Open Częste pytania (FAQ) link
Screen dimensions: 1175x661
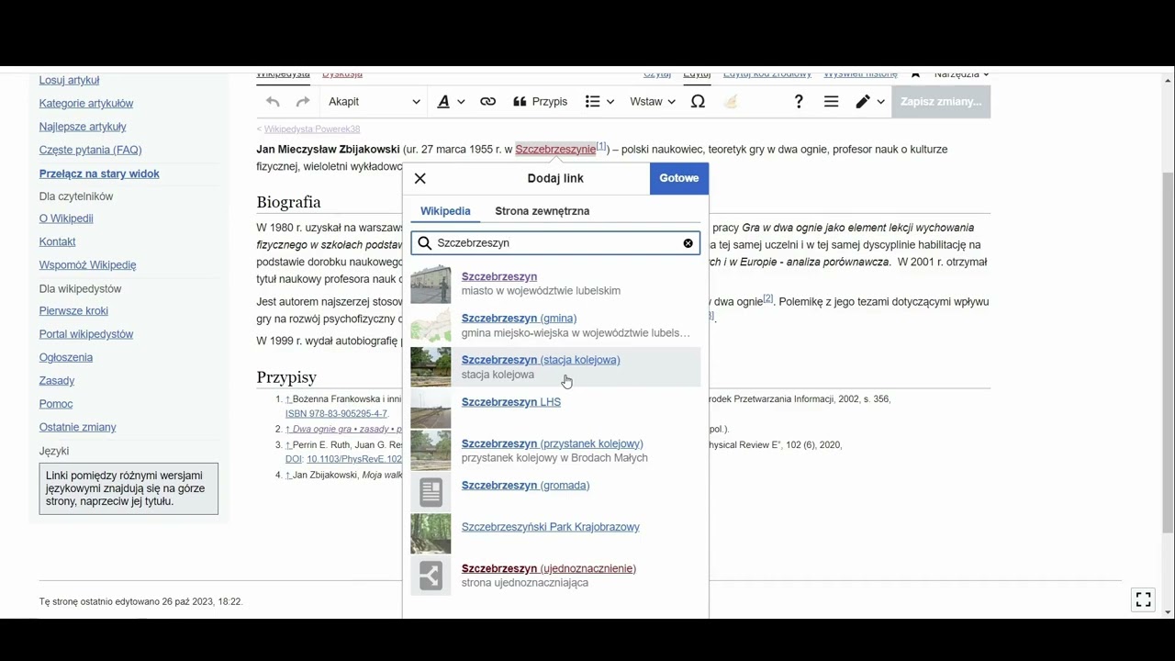pos(90,150)
